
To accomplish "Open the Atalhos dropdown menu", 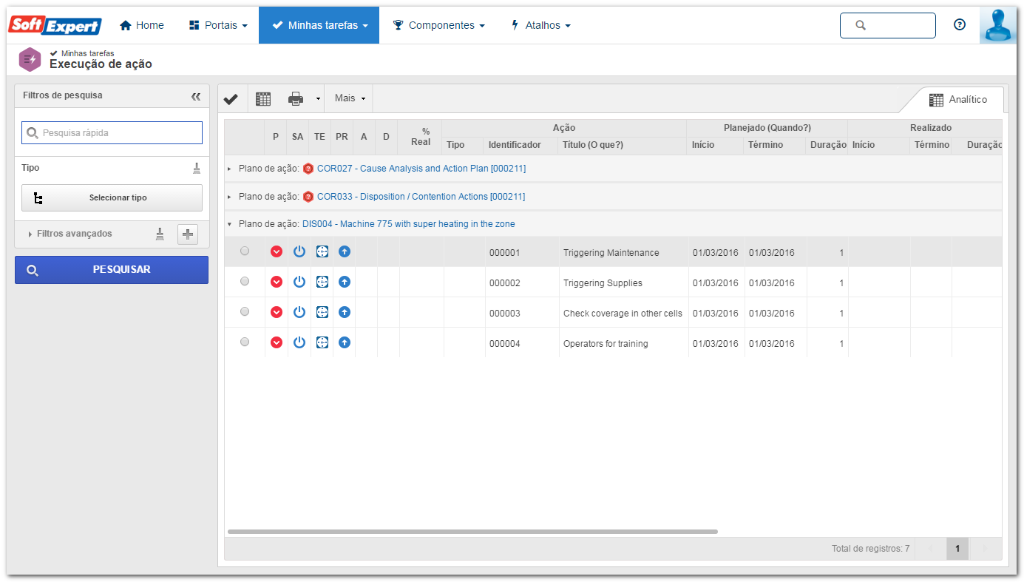I will pos(540,25).
